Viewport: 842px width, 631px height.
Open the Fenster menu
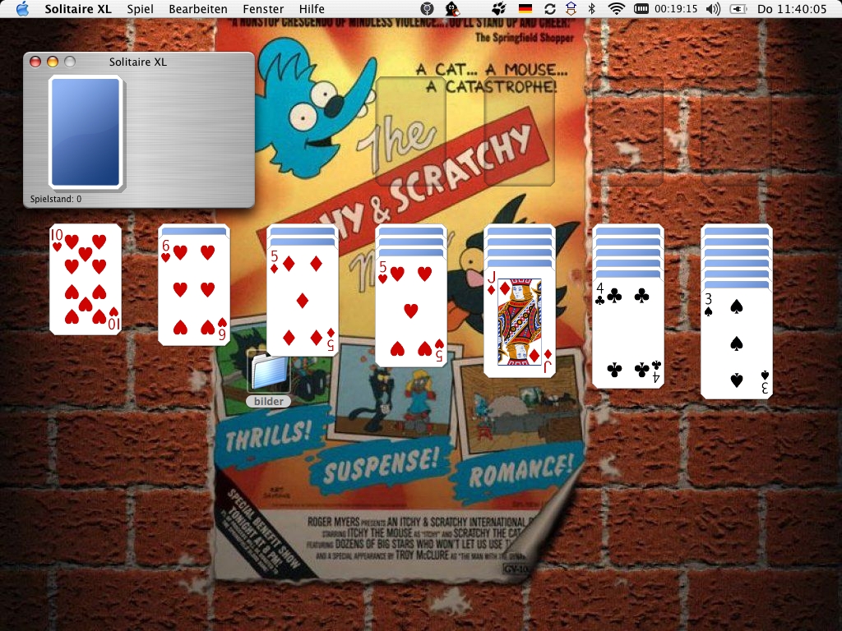pos(263,9)
